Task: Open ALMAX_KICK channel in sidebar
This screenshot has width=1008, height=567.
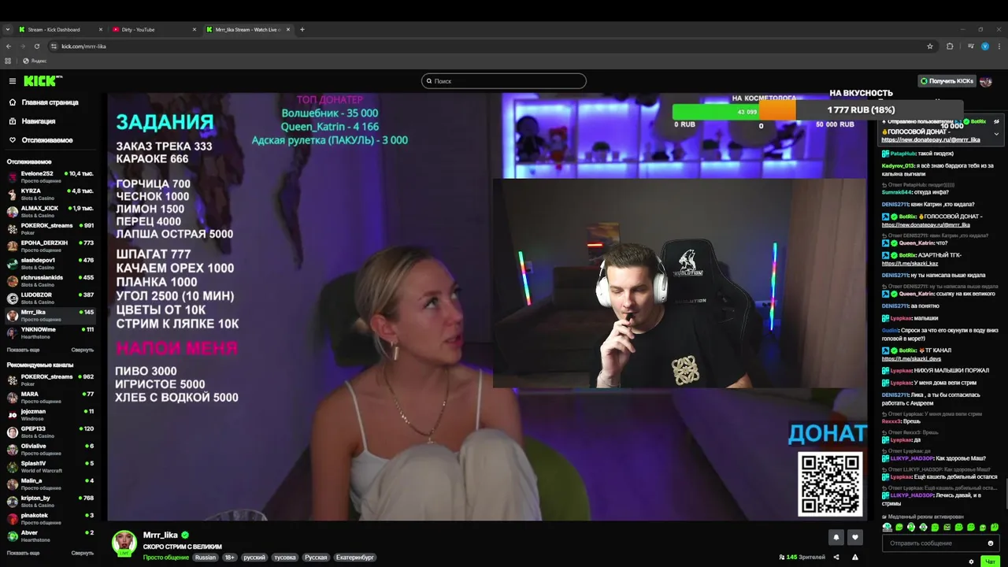Action: click(x=51, y=212)
